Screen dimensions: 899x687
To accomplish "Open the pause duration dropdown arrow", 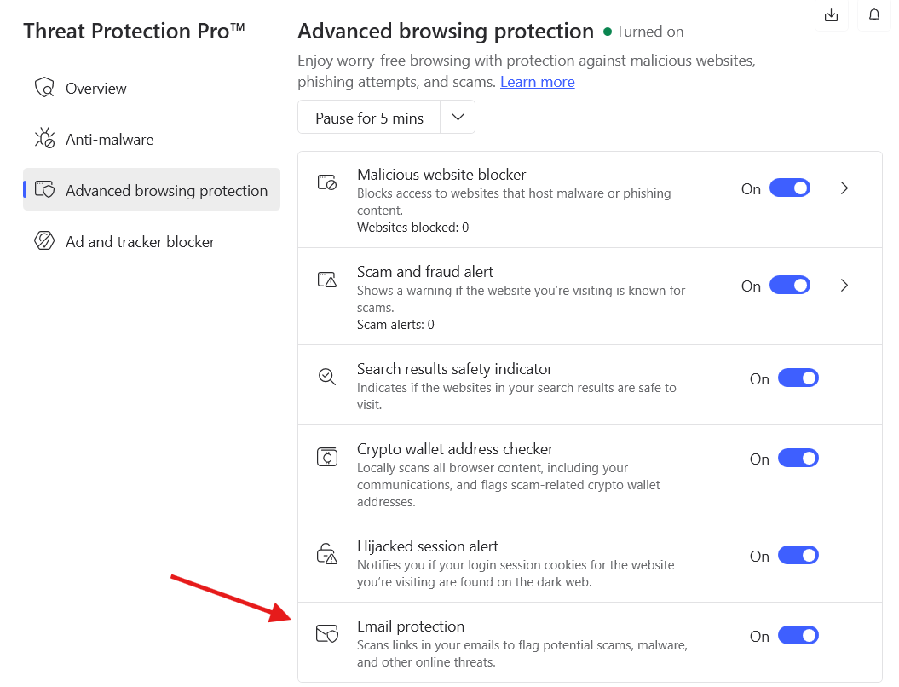I will 458,117.
